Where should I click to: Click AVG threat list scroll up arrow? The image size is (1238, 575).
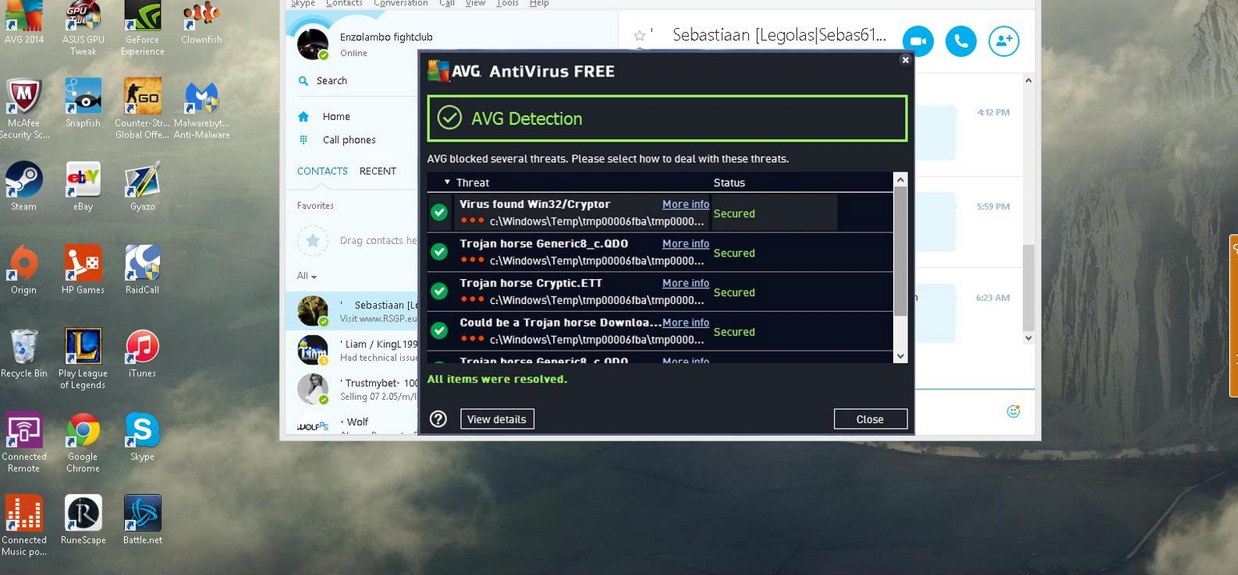(x=900, y=180)
